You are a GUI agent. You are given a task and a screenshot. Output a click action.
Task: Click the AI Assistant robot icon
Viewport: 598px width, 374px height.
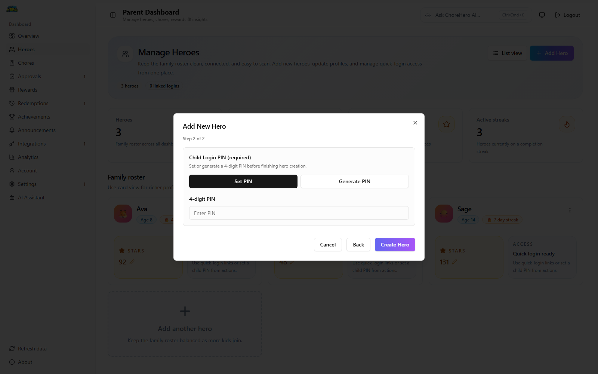click(12, 197)
